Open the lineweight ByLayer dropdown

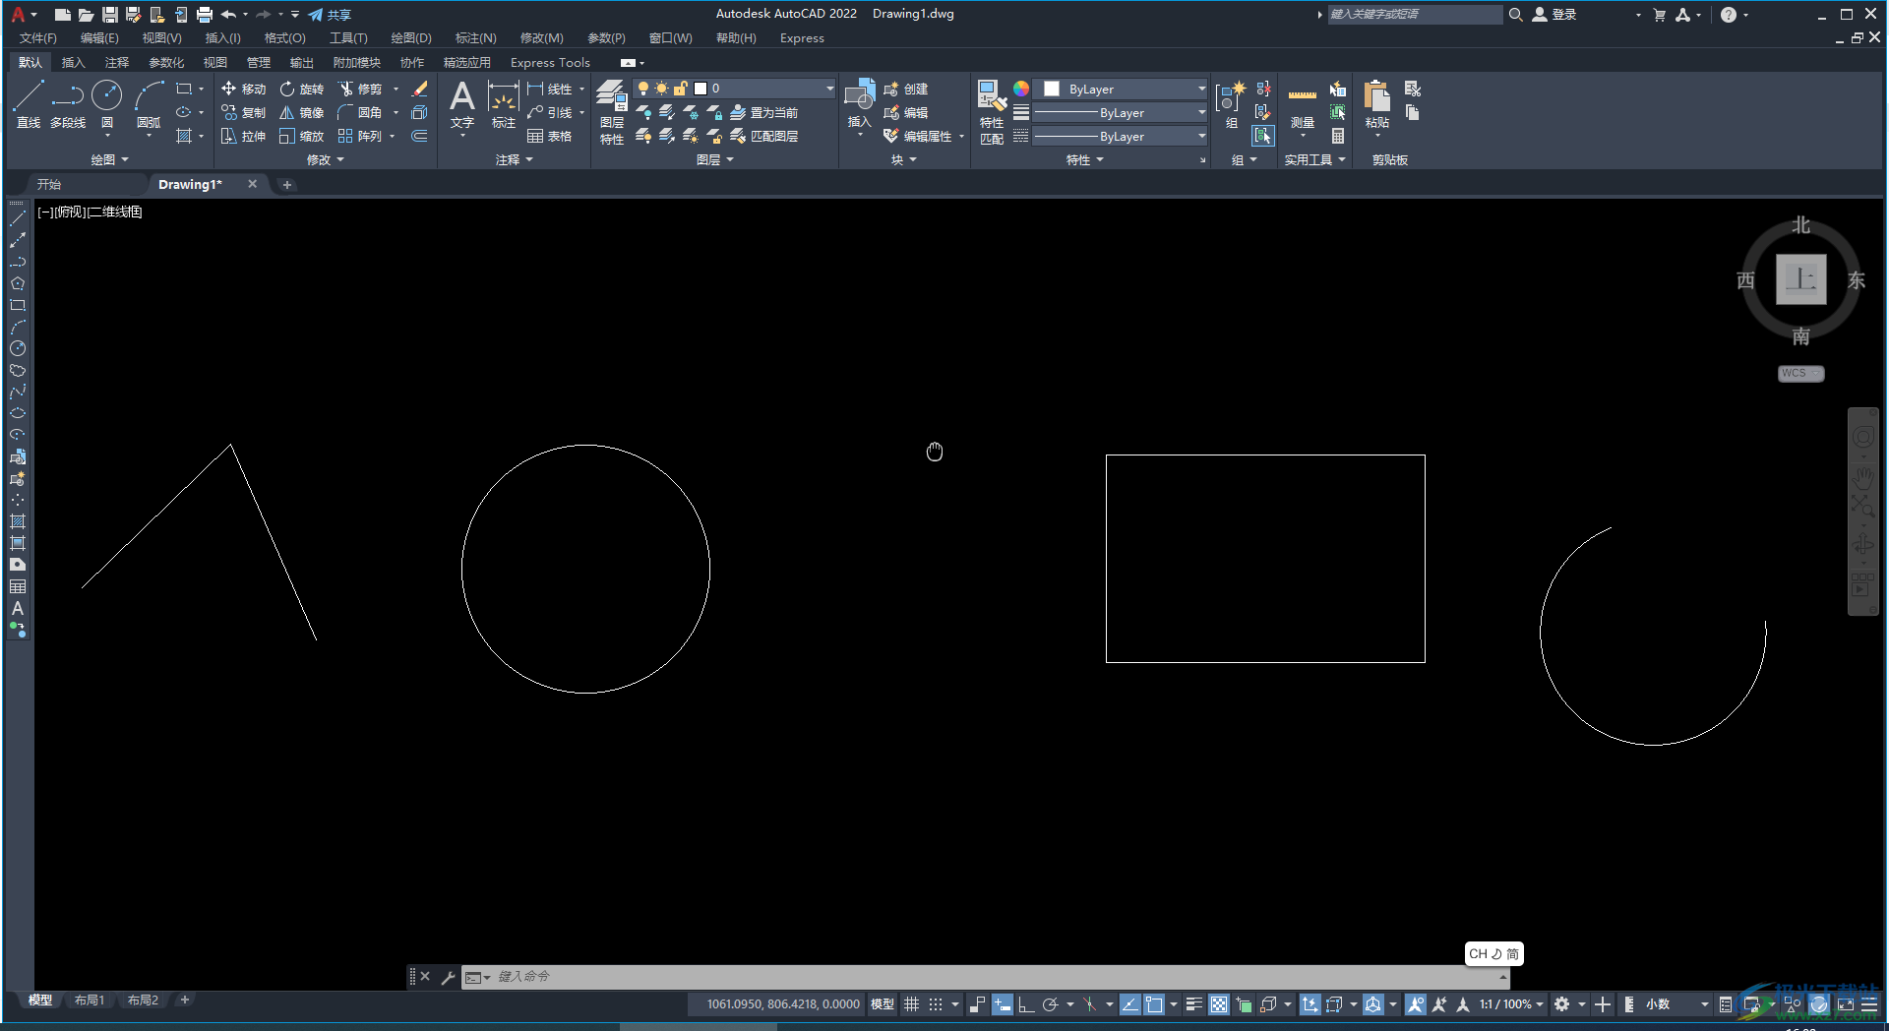point(1120,112)
